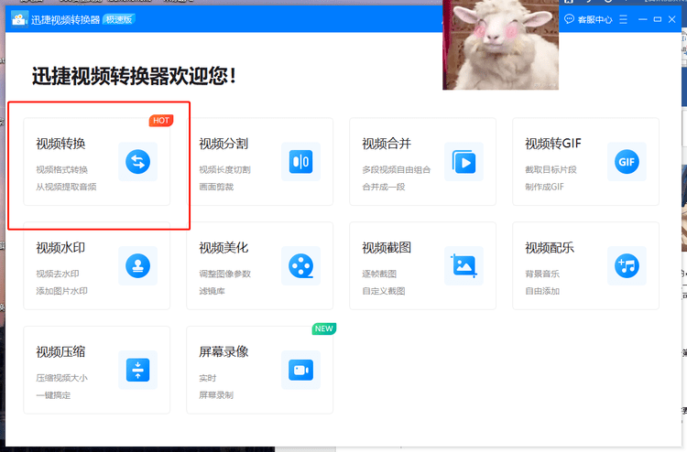Click text 视频长度切割

(224, 170)
